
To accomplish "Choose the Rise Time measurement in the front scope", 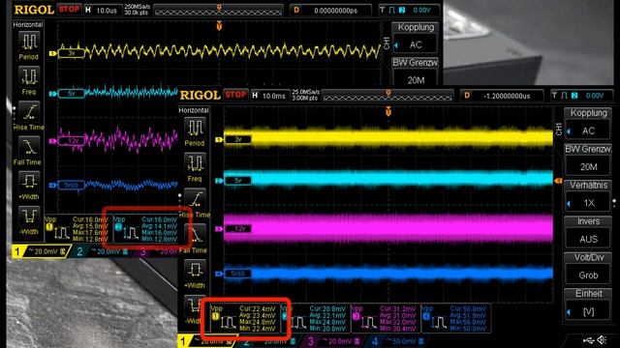I will click(x=195, y=199).
